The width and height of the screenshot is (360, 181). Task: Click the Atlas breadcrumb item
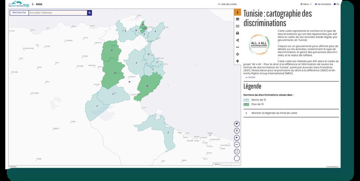tap(39, 4)
